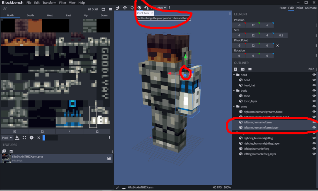
Task: Open the File menu
Action: (x=29, y=3)
